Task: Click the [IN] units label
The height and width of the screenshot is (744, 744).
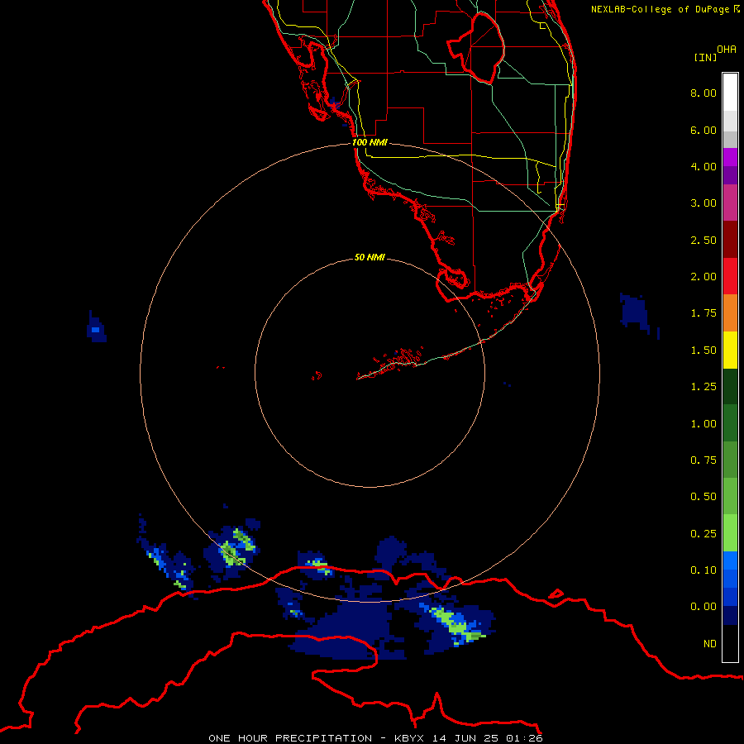Action: coord(705,57)
